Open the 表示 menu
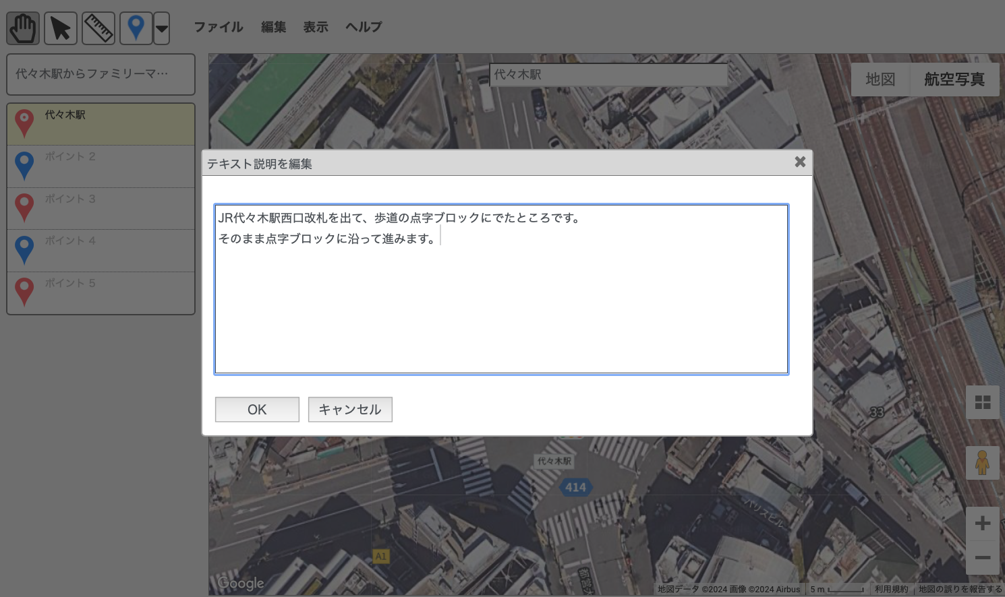The height and width of the screenshot is (597, 1005). point(315,27)
